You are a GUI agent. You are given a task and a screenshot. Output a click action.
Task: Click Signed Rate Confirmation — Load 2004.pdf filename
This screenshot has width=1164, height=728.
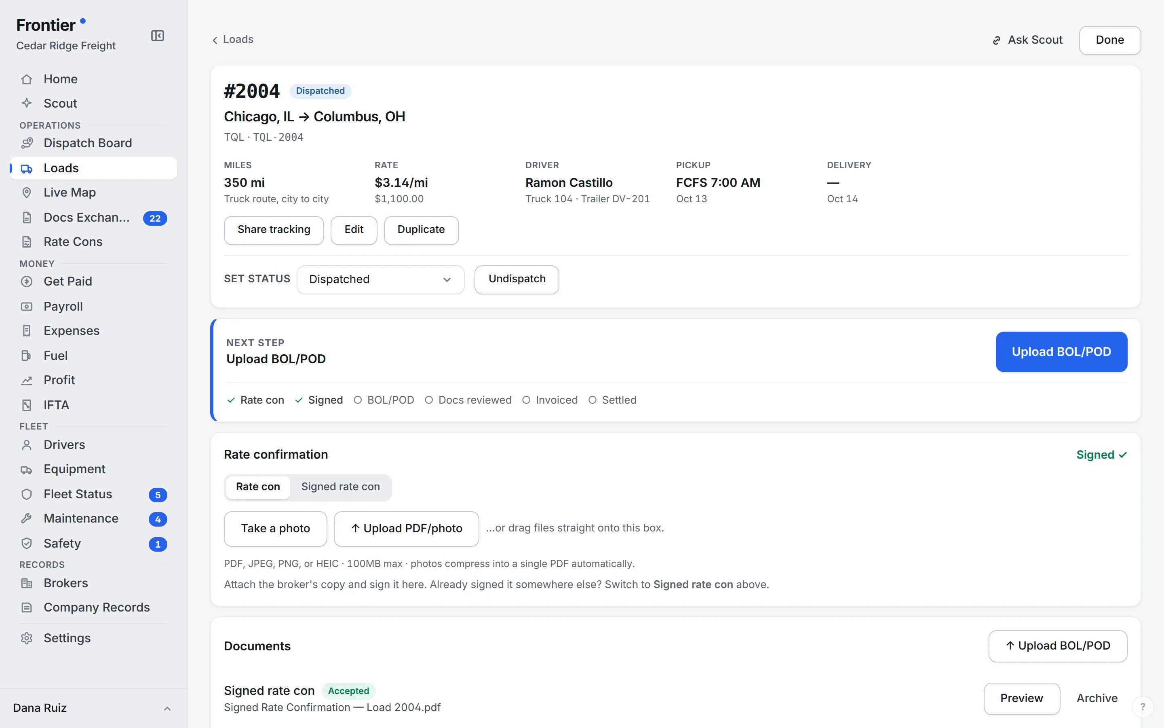[332, 707]
